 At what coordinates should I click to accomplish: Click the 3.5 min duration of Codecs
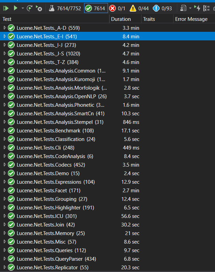131,165
